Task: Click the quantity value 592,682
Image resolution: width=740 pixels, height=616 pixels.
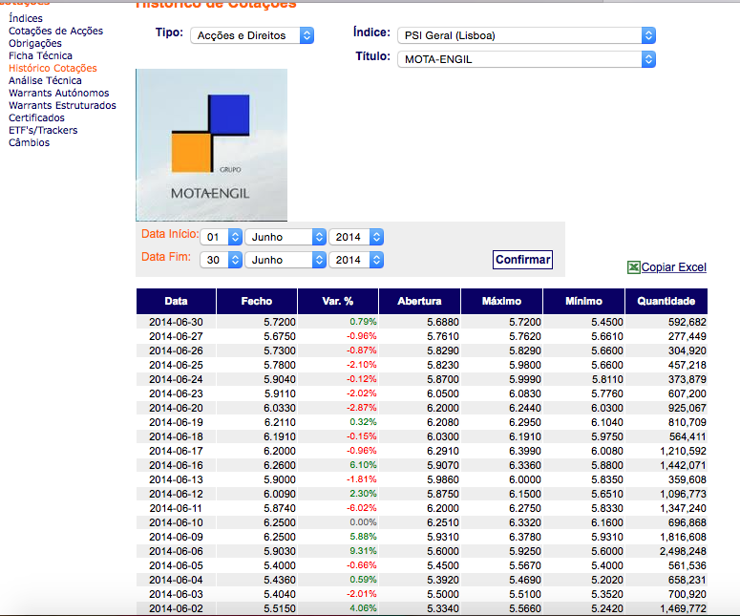Action: [x=687, y=322]
